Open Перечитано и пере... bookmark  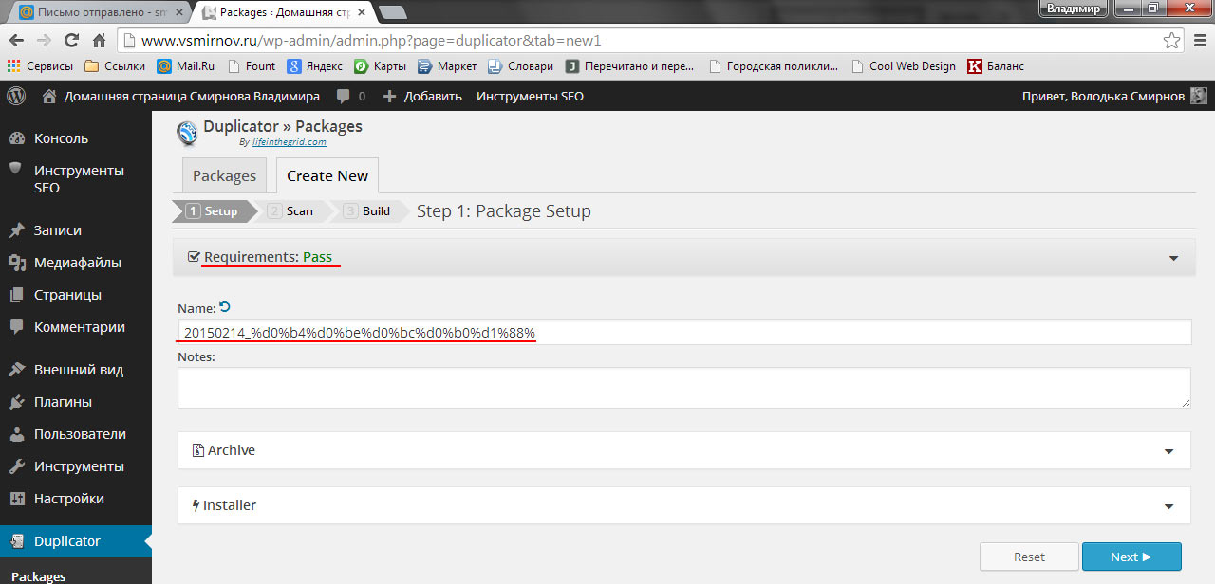pyautogui.click(x=629, y=66)
